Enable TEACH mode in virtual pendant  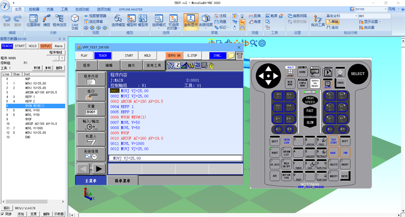[x=102, y=56]
